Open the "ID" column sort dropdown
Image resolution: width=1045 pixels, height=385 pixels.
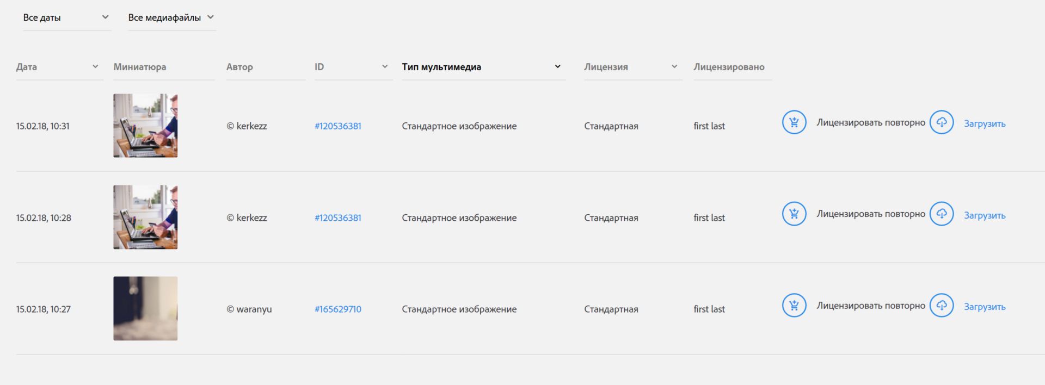coord(353,67)
